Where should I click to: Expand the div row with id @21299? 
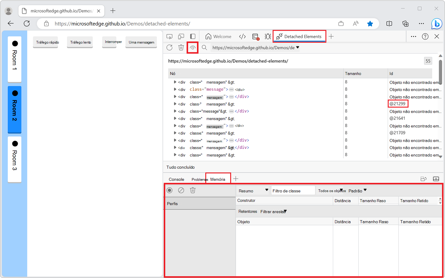coord(175,104)
